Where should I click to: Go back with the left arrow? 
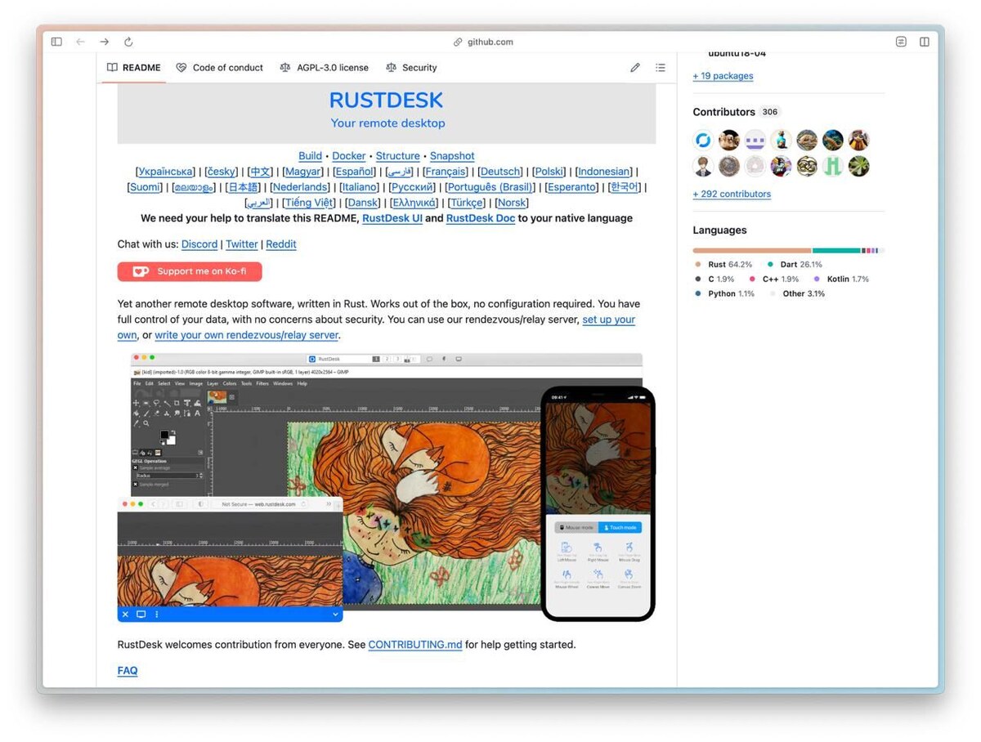pyautogui.click(x=80, y=42)
